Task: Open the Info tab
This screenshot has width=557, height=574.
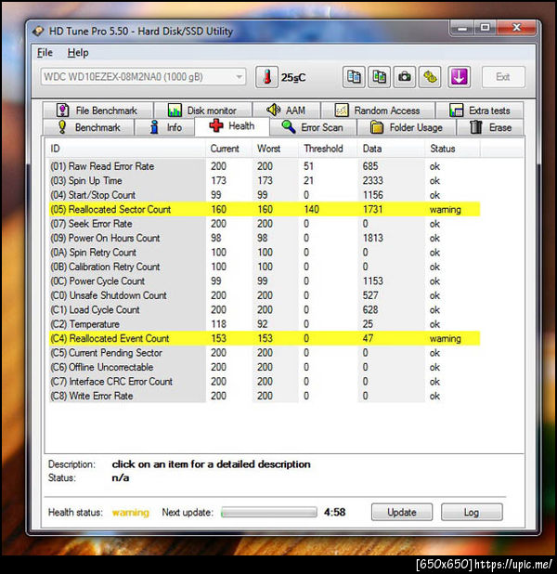Action: point(165,127)
